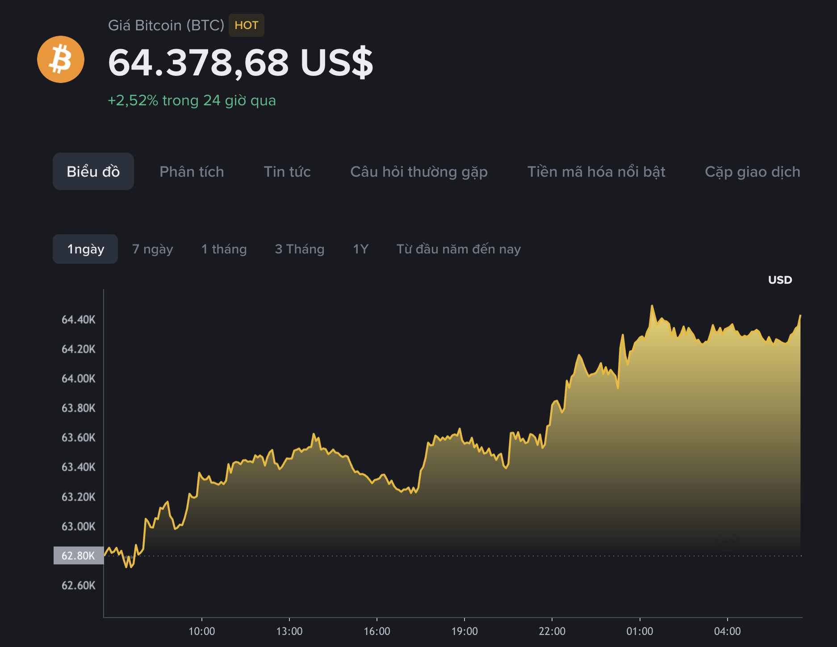This screenshot has height=647, width=837.
Task: Click the 10:00 time axis label
Action: point(202,631)
